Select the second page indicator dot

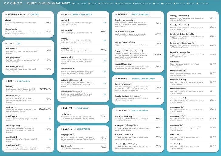point(8,3)
